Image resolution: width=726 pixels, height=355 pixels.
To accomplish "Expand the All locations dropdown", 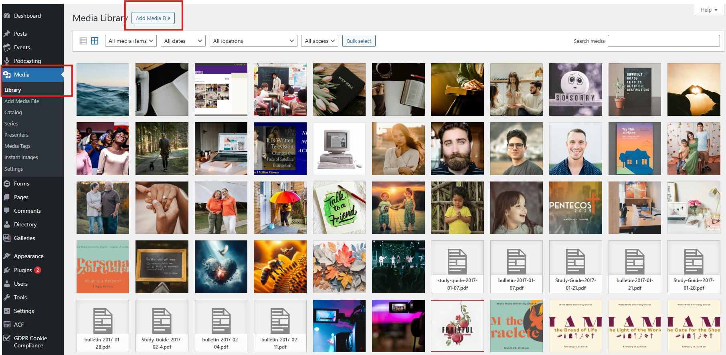I will tap(253, 41).
